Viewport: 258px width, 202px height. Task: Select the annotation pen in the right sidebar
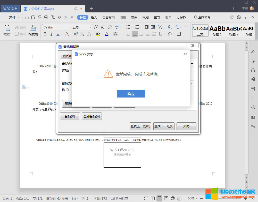coord(253,51)
